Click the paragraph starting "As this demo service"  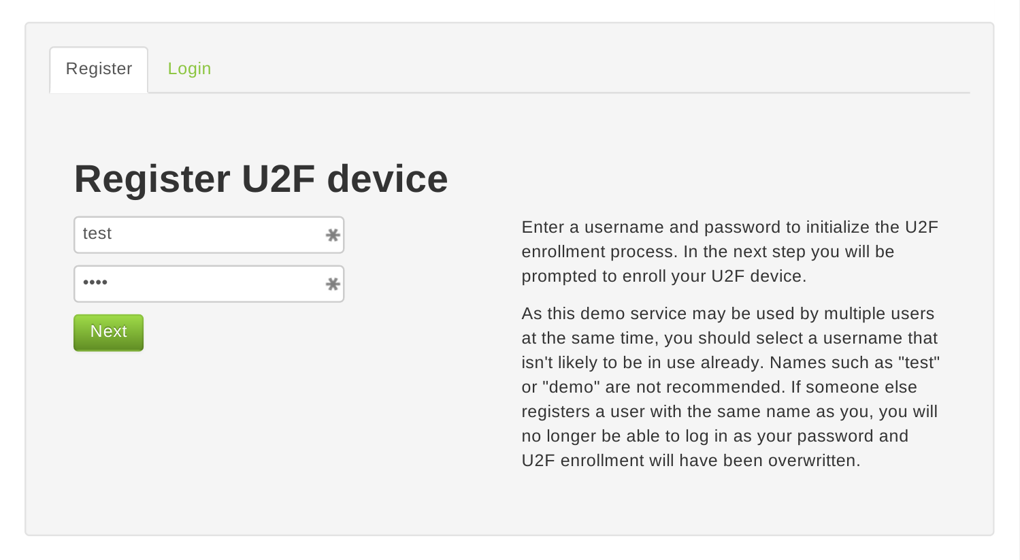click(x=730, y=387)
